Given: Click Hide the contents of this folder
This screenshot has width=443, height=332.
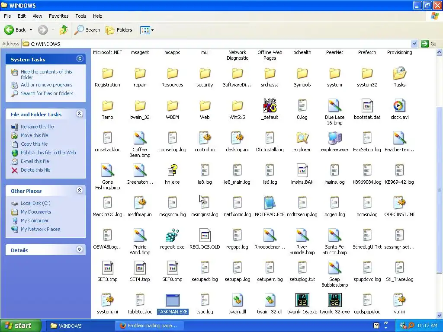Looking at the screenshot, I should click(x=46, y=74).
